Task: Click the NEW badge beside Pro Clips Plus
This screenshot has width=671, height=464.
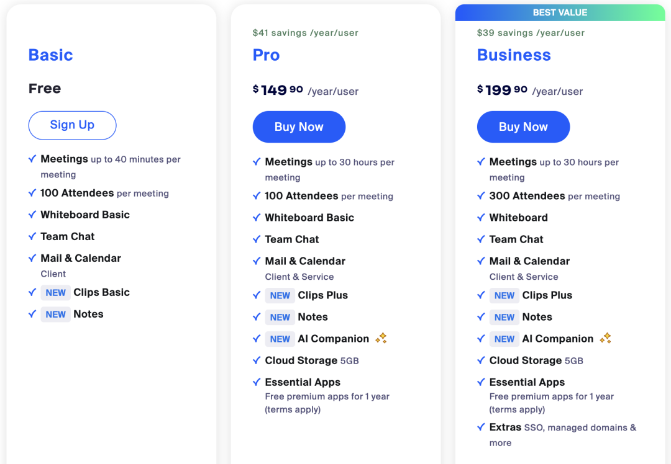Action: [x=280, y=296]
